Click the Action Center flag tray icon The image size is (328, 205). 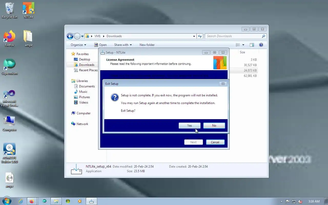point(288,201)
